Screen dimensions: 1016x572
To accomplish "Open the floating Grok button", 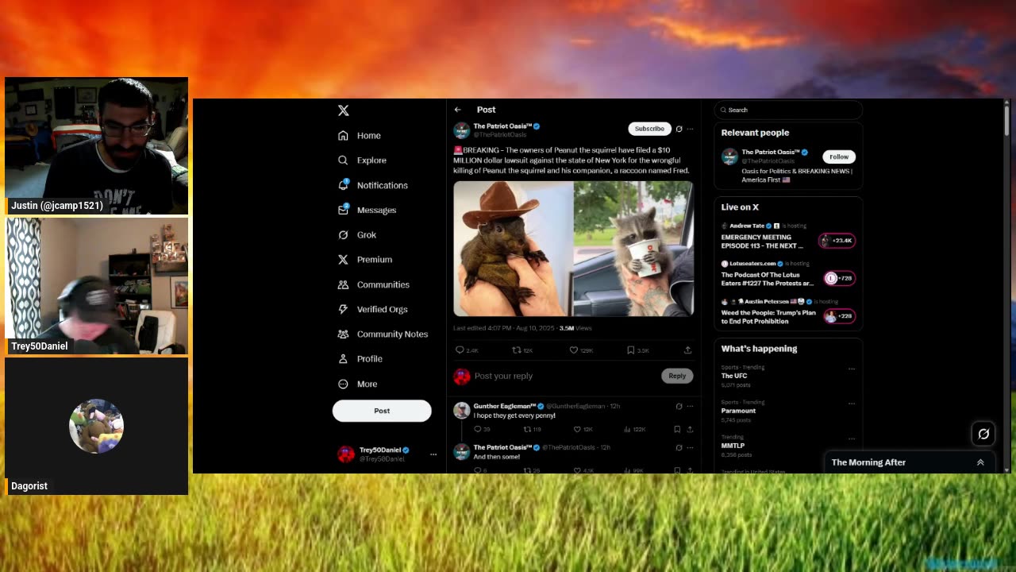I will click(983, 434).
